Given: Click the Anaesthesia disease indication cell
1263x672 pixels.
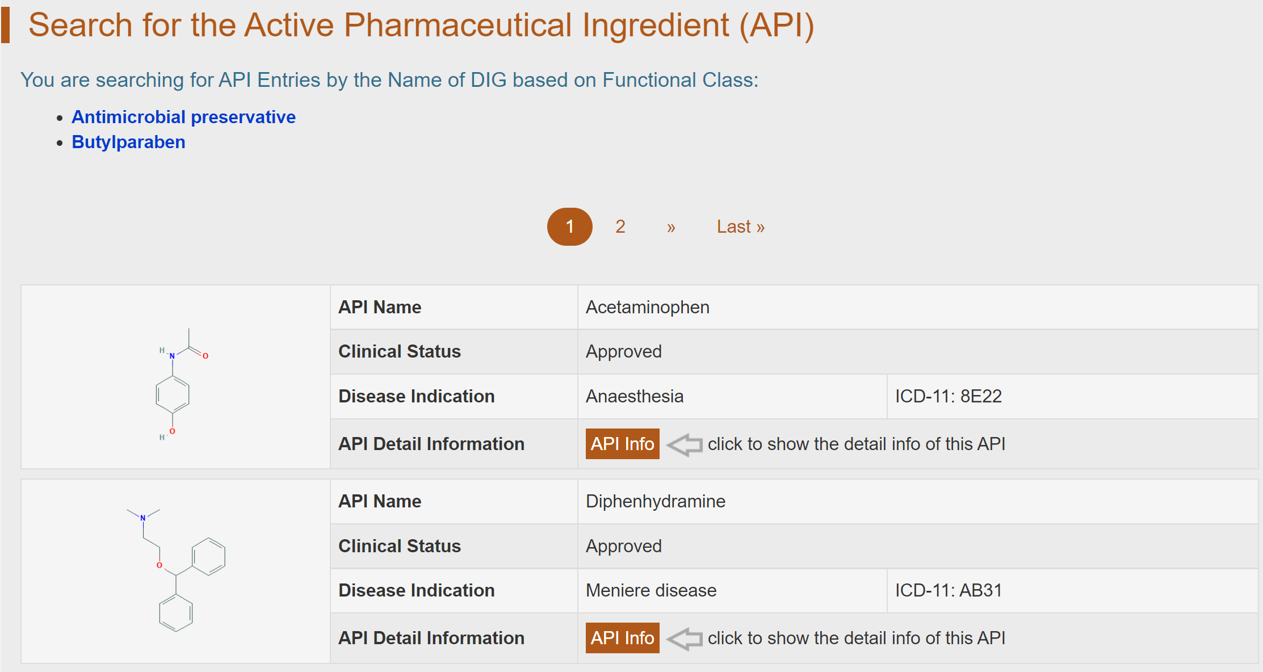Looking at the screenshot, I should (634, 396).
